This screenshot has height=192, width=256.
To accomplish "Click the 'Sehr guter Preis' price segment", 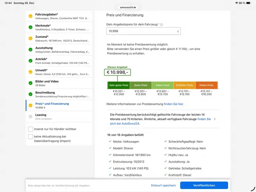I will tap(119, 85).
